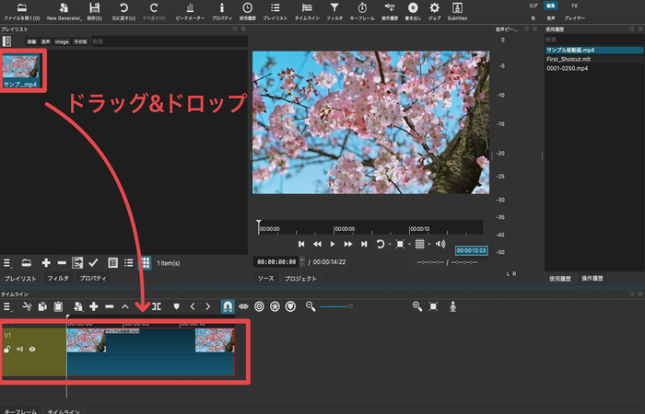Click the ピークメーター (peak meter) toolbar icon
Image resolution: width=645 pixels, height=414 pixels.
coord(190,8)
